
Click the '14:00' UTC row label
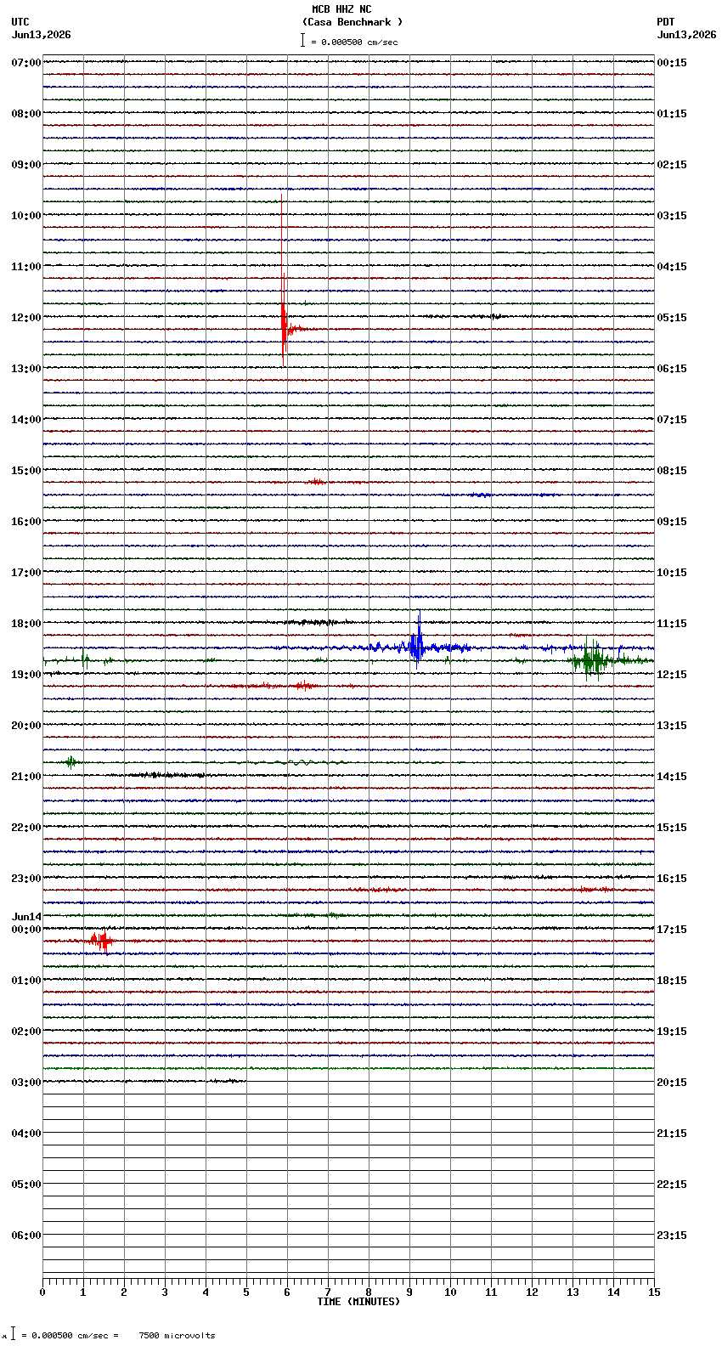point(26,420)
